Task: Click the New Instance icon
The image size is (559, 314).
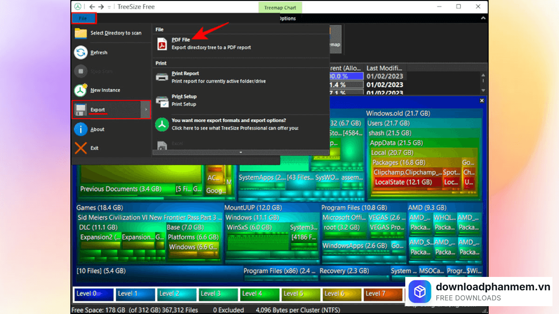Action: [x=81, y=90]
